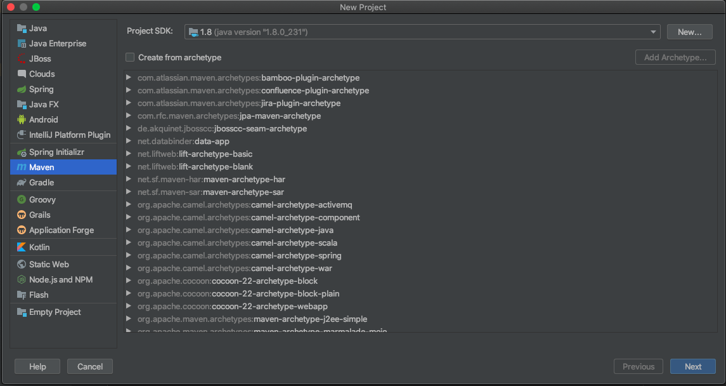This screenshot has height=386, width=726.
Task: Click the Next button
Action: [692, 366]
